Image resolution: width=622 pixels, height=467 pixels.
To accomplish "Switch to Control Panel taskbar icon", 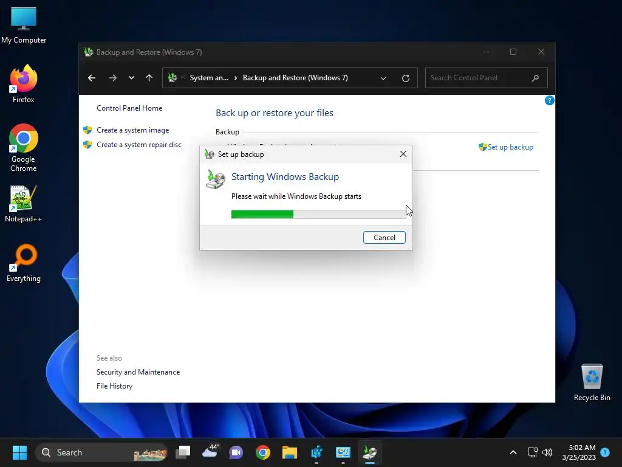I will (x=343, y=452).
